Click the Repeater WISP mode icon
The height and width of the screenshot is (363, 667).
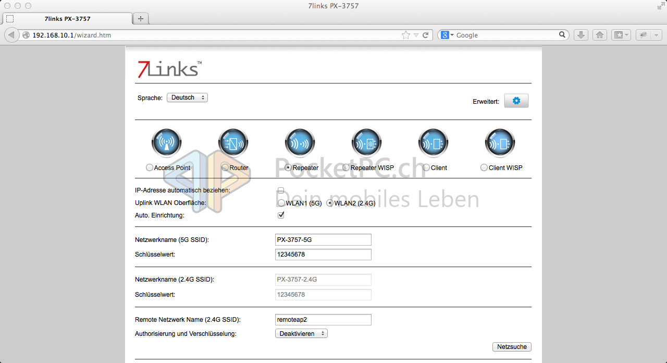tap(366, 142)
